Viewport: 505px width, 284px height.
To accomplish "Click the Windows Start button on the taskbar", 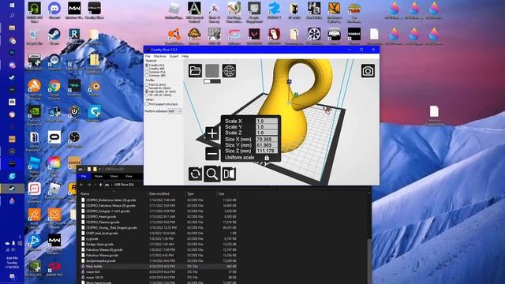I will tap(12, 6).
